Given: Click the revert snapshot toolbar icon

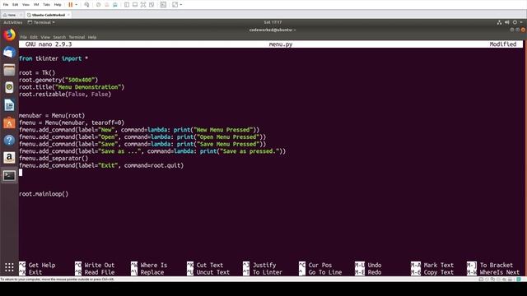Looking at the screenshot, I should pyautogui.click(x=107, y=5).
